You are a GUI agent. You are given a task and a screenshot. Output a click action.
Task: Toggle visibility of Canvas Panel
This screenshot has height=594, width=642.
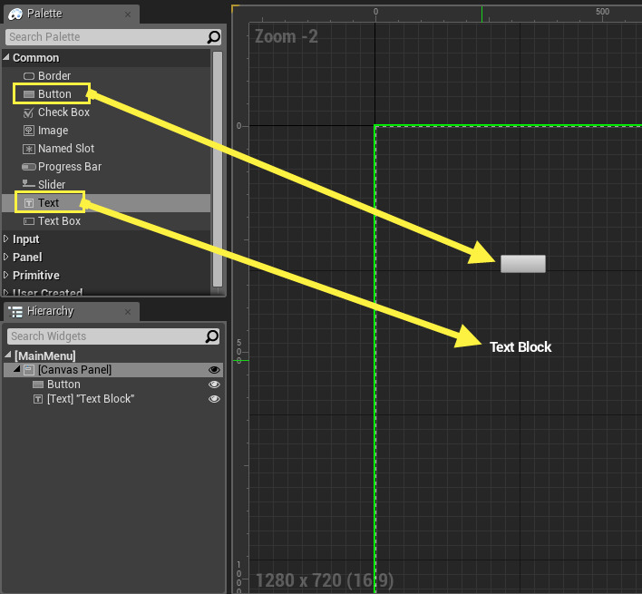pos(214,370)
